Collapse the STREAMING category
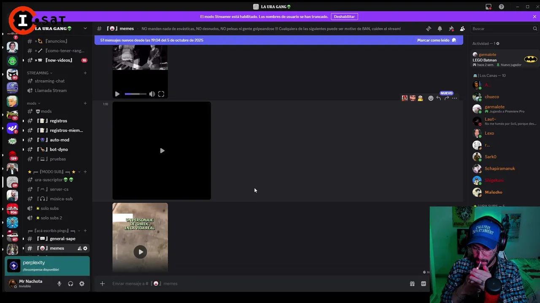 pos(40,73)
